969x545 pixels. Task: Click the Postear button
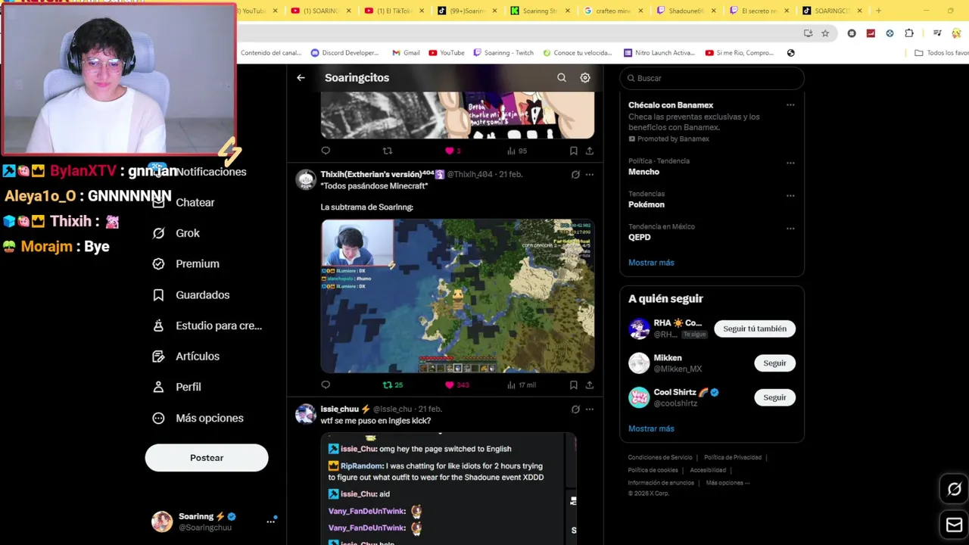click(x=207, y=458)
